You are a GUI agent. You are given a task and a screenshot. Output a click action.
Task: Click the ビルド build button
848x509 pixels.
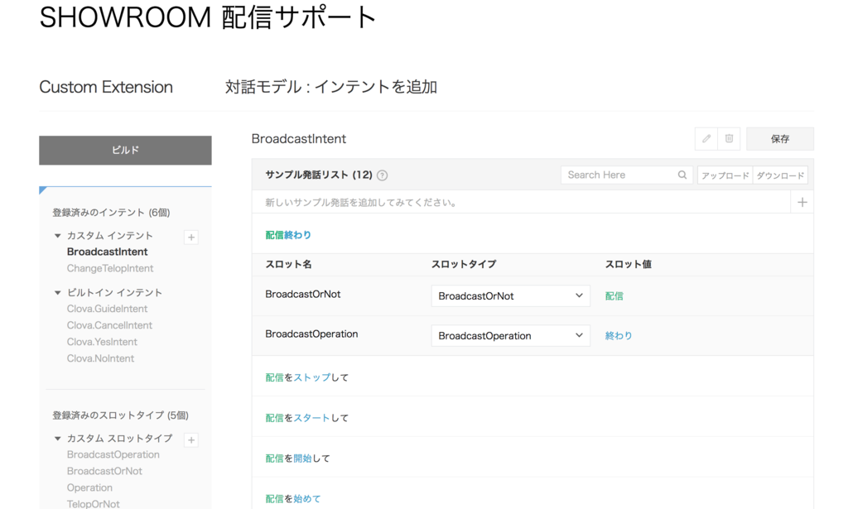click(x=125, y=150)
